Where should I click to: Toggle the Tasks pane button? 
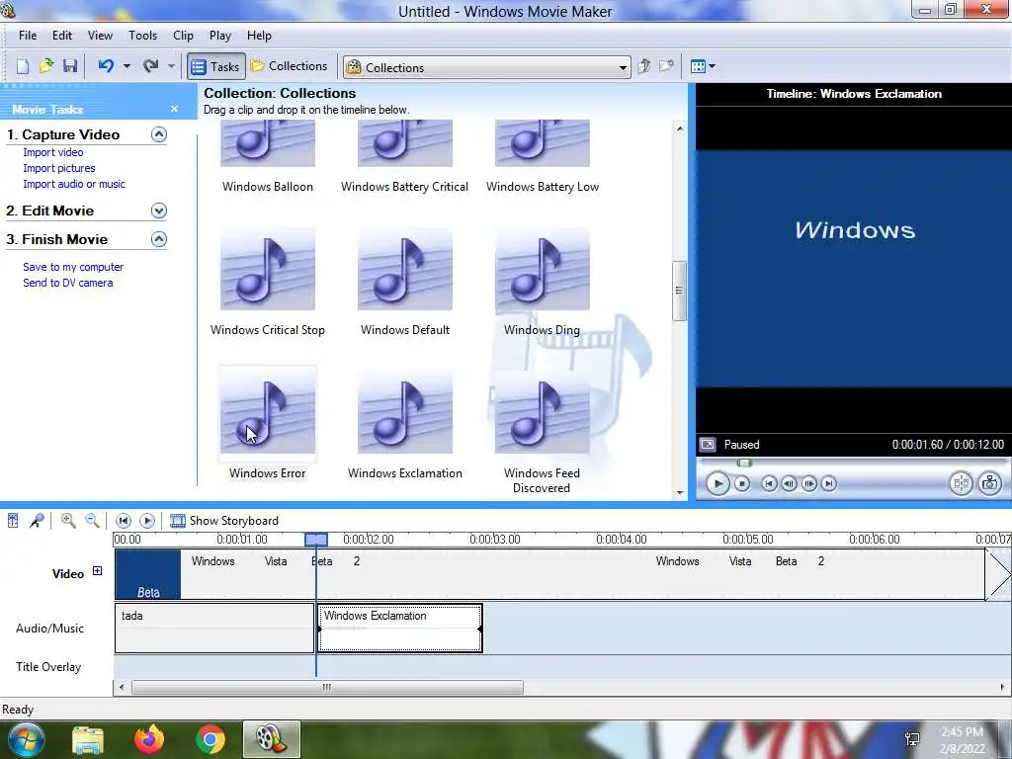point(216,66)
